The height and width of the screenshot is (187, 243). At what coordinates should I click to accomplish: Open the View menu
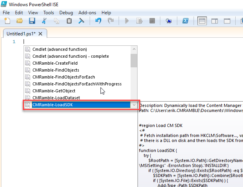(x=33, y=13)
